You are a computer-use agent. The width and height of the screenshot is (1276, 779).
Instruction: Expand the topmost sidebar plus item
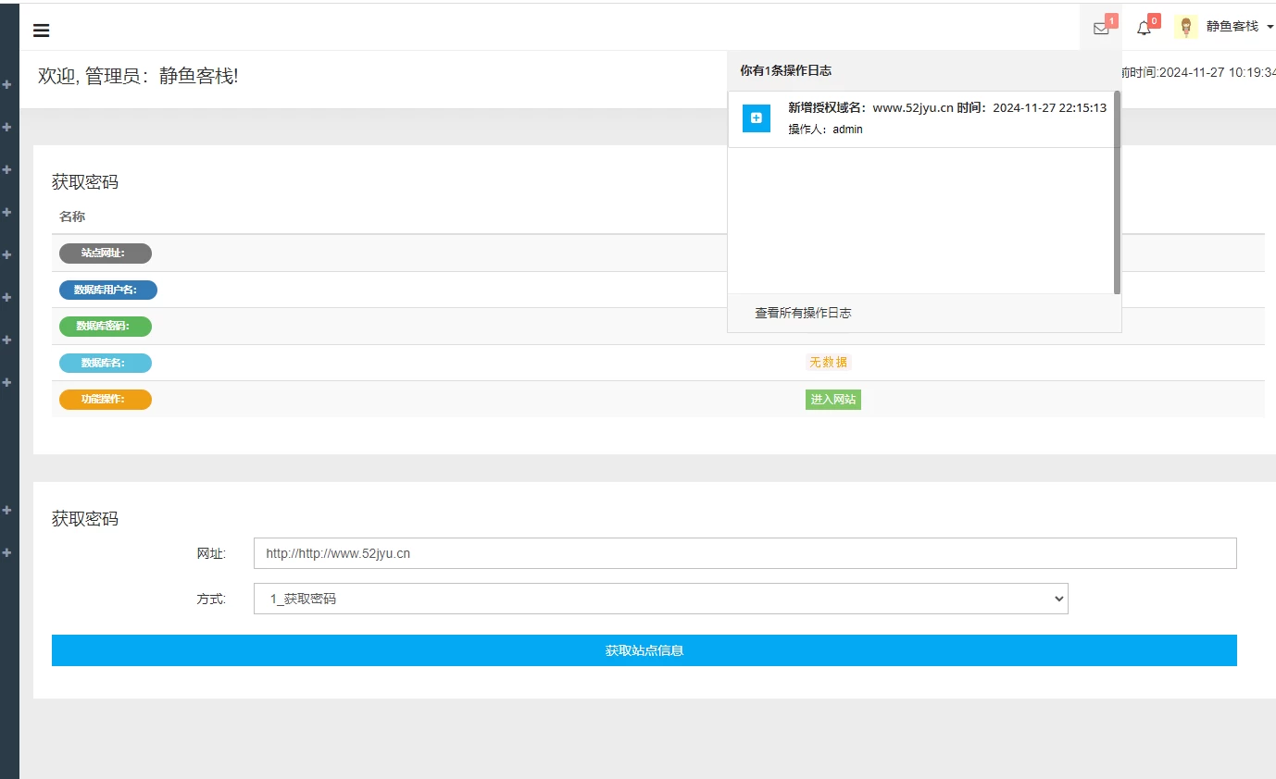7,84
